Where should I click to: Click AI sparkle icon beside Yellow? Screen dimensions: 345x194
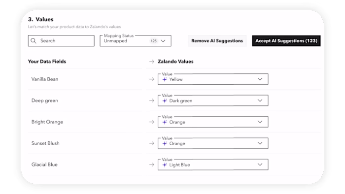[165, 79]
